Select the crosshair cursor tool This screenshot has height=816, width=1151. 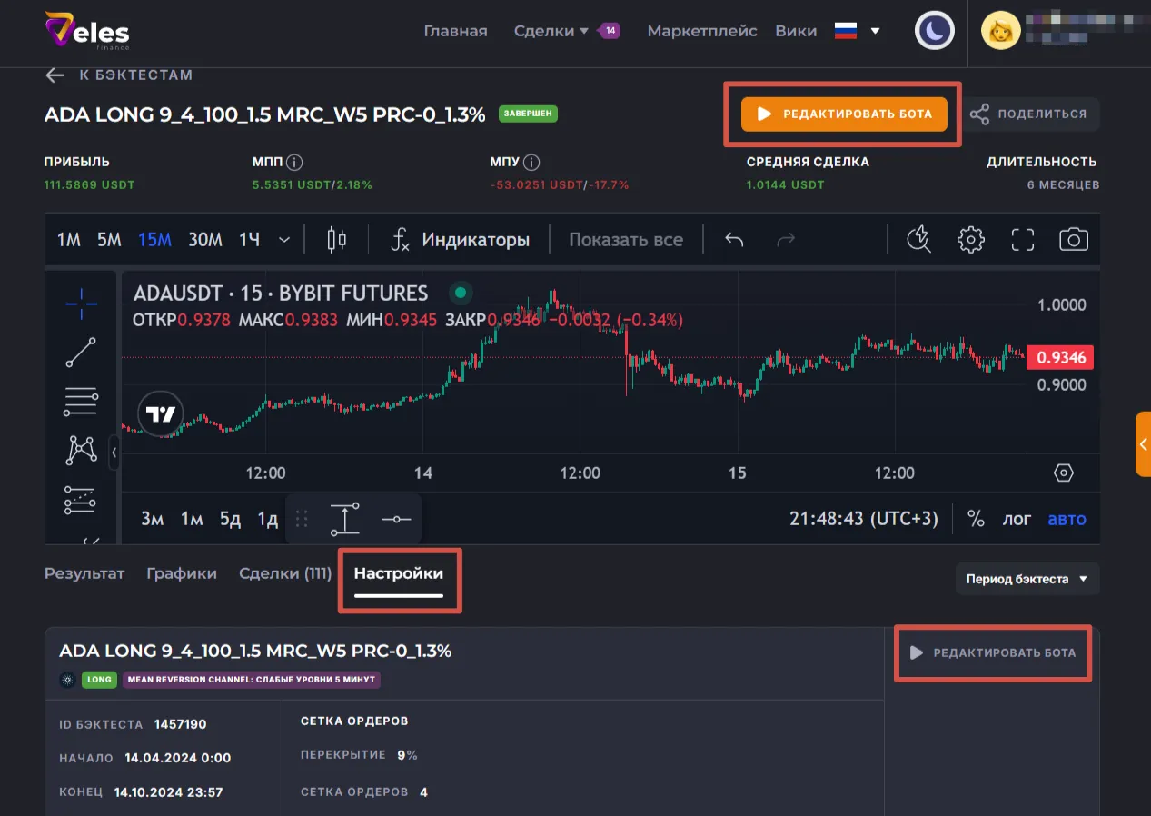click(x=81, y=304)
